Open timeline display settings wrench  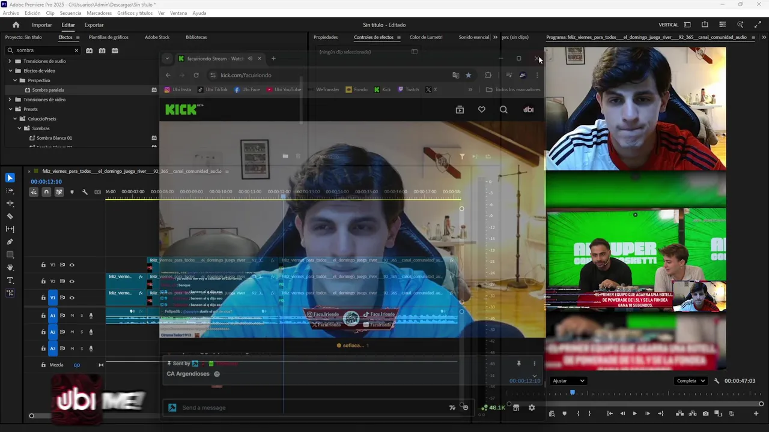(85, 192)
